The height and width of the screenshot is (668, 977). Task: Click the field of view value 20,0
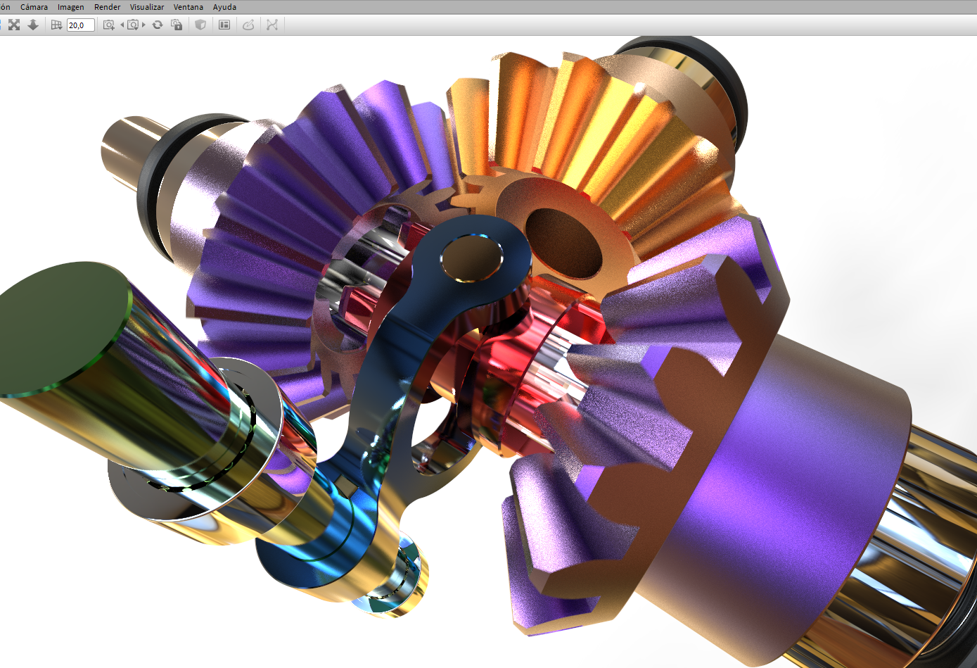(80, 25)
